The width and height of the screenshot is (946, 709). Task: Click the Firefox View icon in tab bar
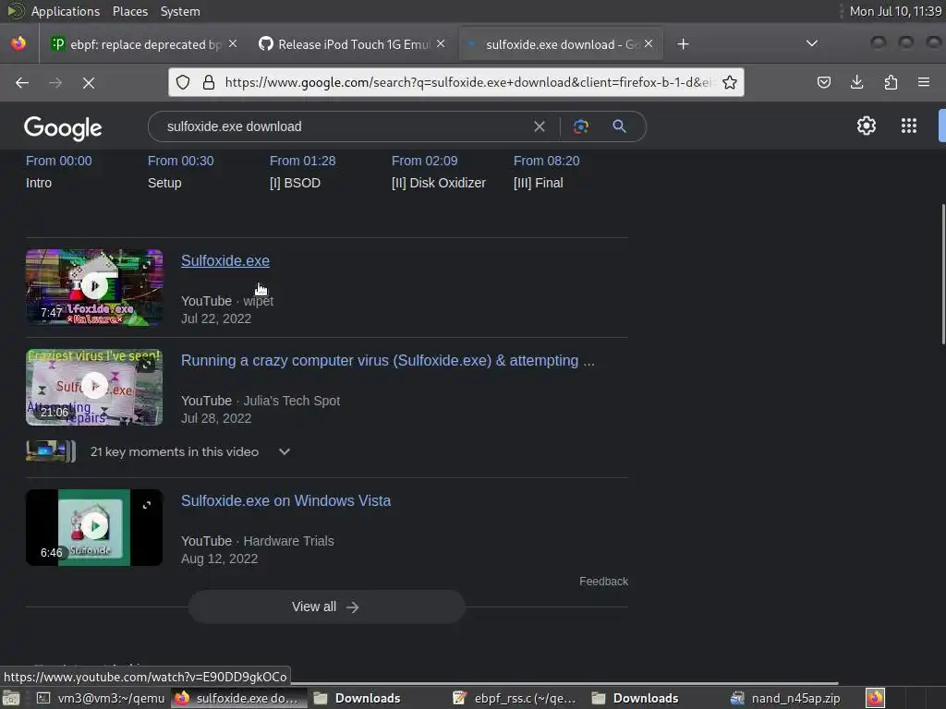click(x=18, y=44)
